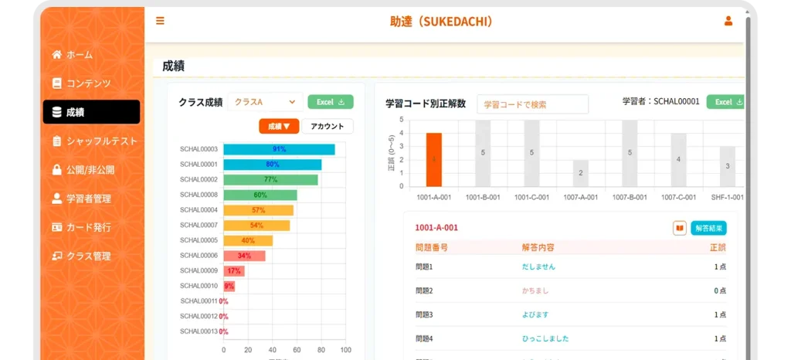The height and width of the screenshot is (360, 791).
Task: Click the コンテンツ book icon
Action: point(56,83)
